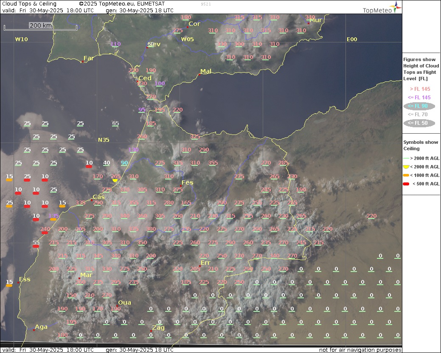Select the '<= FL 70' legend entry
This screenshot has height=353, width=441.
[x=418, y=115]
